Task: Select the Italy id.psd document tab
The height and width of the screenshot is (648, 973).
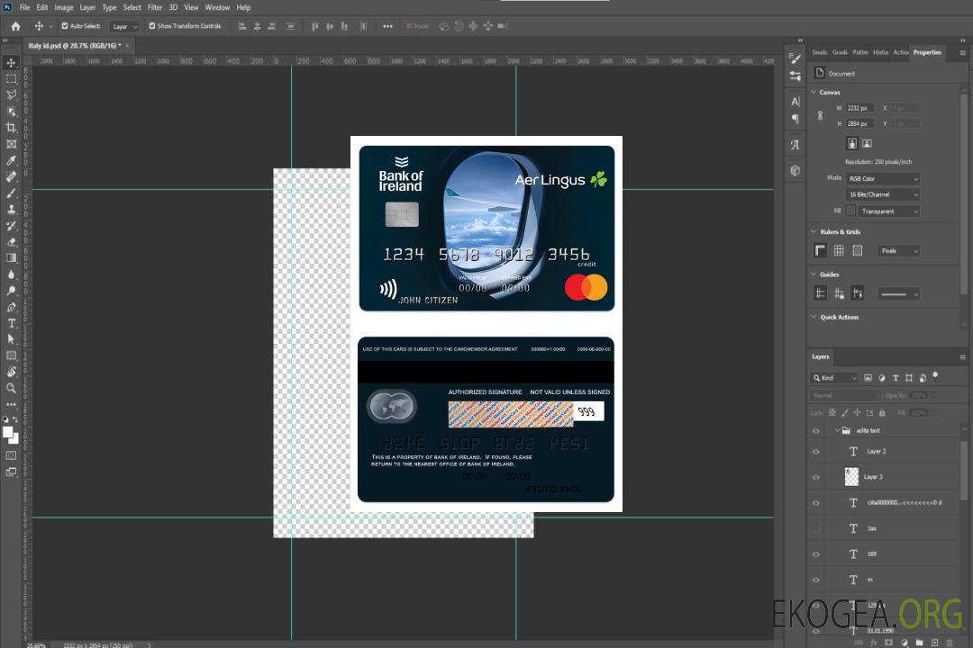Action: point(75,45)
